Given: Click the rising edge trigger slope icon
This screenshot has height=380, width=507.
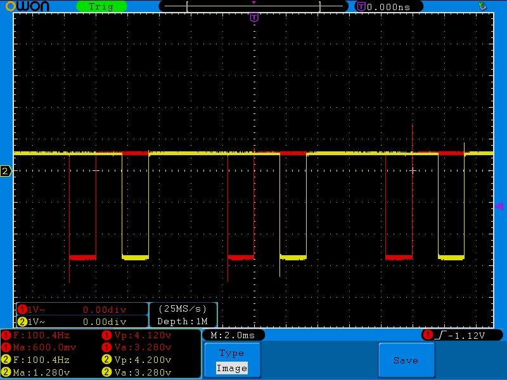Looking at the screenshot, I should coord(440,335).
